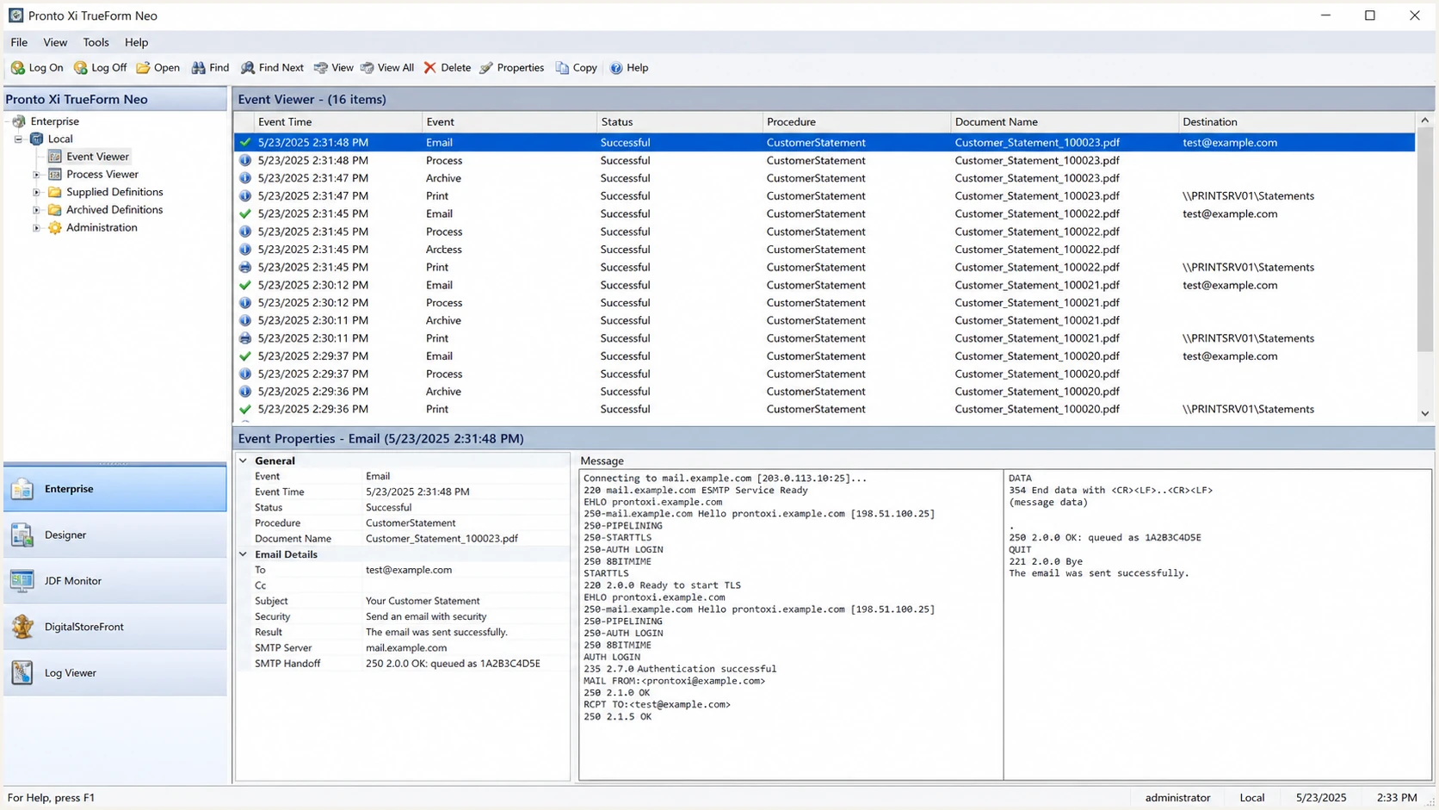Click 'The email was sent successfully.' in message log
1439x810 pixels.
pyautogui.click(x=1098, y=573)
